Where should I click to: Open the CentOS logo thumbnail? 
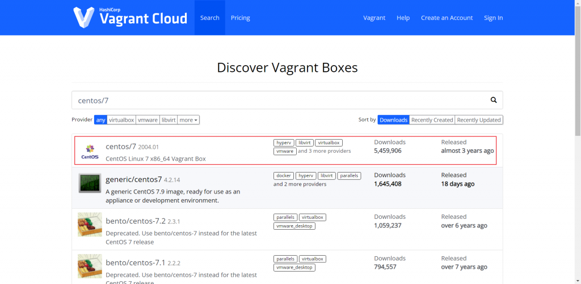90,151
